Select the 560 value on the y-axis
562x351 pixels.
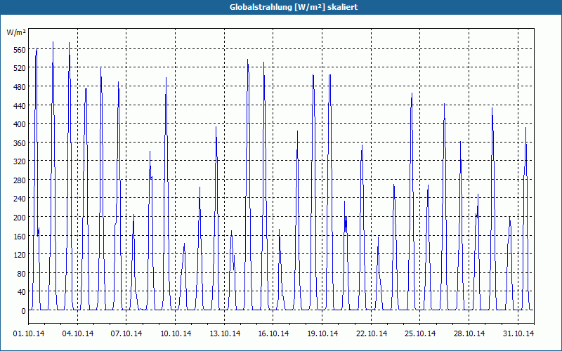tap(20, 49)
